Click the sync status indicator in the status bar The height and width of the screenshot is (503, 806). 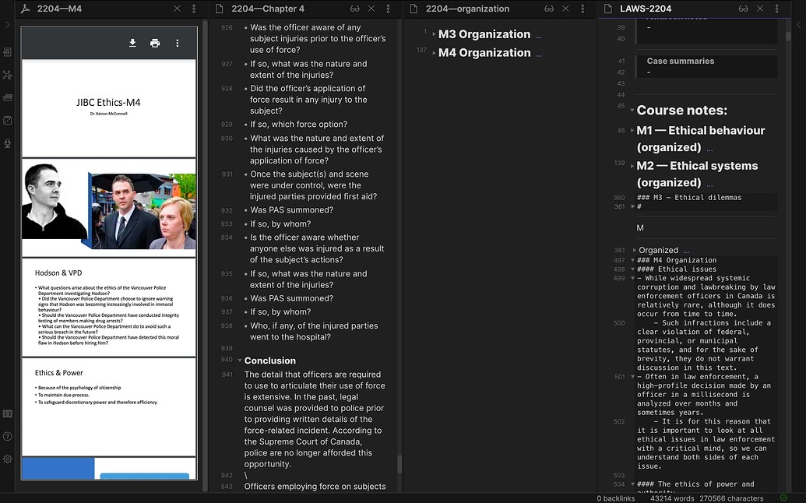pos(783,498)
